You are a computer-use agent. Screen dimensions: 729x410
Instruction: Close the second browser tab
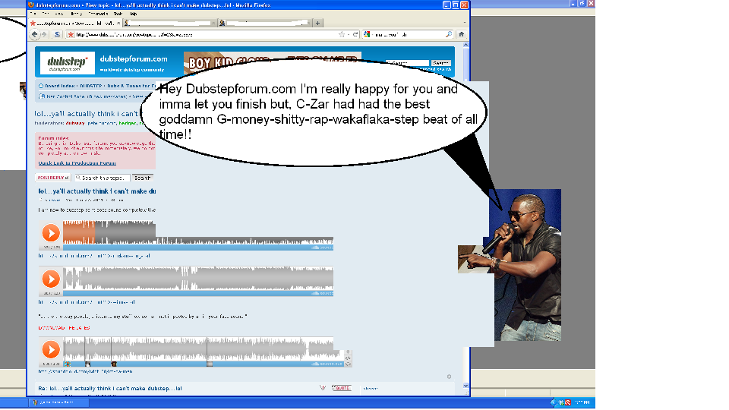[213, 23]
